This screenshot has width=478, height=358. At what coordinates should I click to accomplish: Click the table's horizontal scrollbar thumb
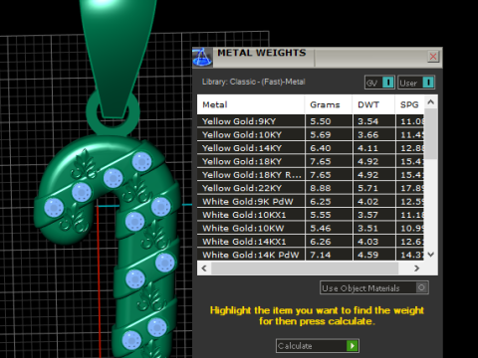pyautogui.click(x=305, y=268)
